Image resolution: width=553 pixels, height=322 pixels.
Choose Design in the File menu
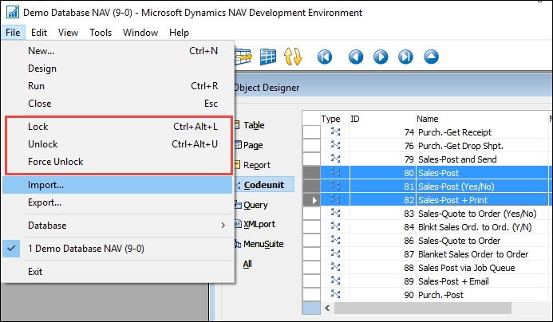[118, 69]
